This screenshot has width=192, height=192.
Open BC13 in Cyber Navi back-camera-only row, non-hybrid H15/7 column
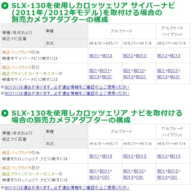point(141,56)
